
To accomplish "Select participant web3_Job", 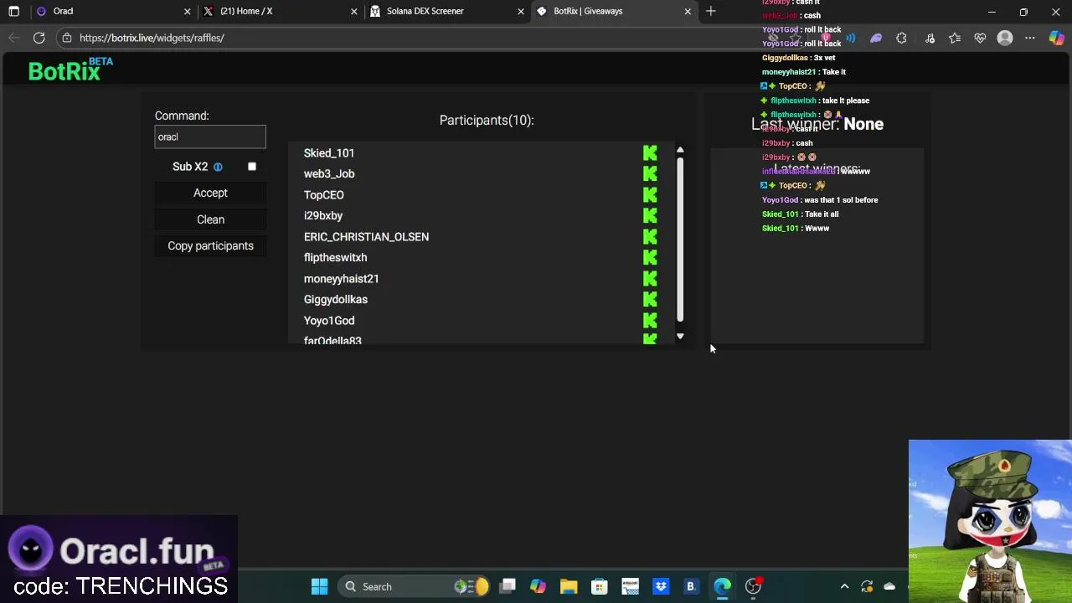I will 329,173.
